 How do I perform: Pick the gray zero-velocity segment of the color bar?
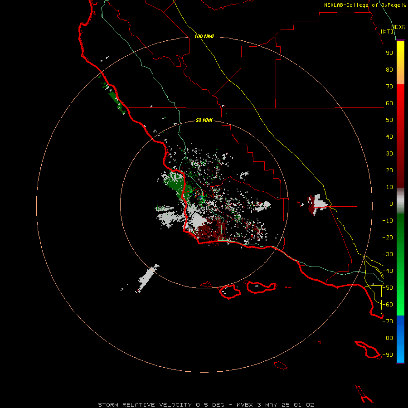400,201
